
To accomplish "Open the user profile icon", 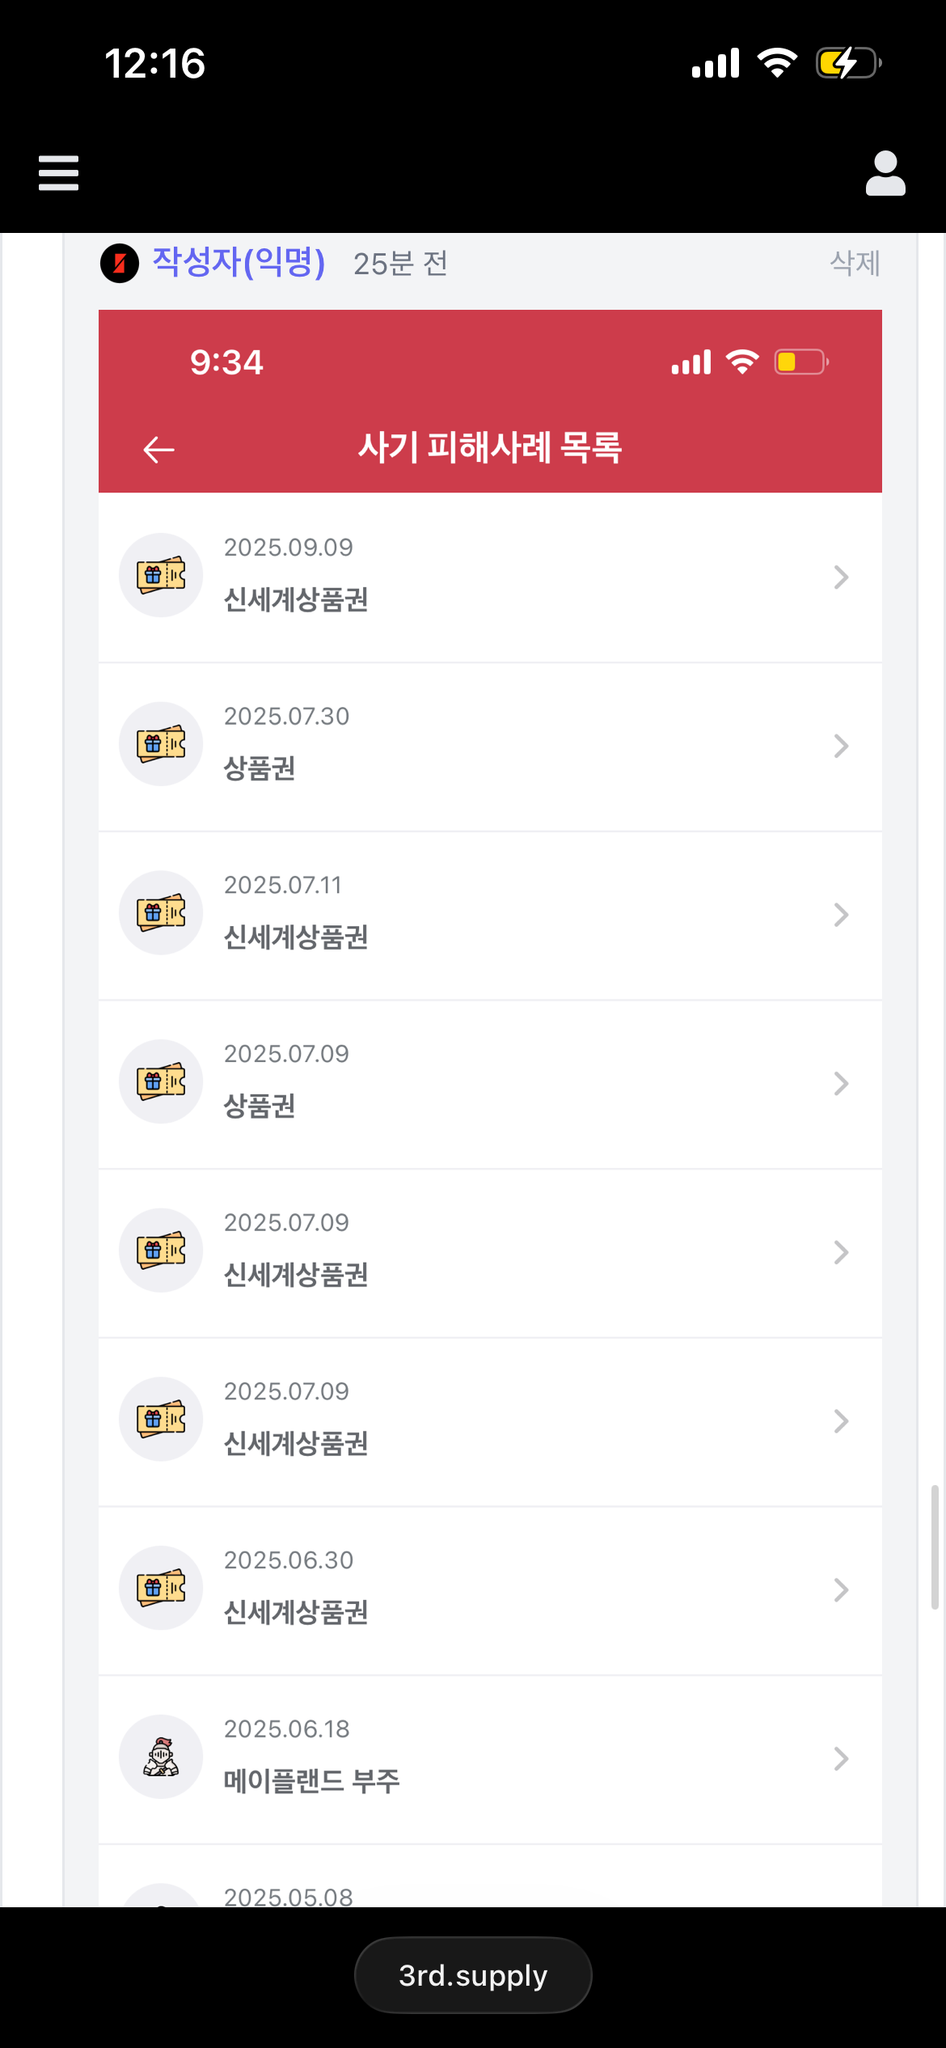I will 885,173.
